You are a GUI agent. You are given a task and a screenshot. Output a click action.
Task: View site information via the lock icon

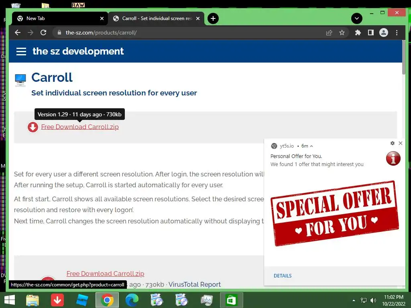pos(59,32)
